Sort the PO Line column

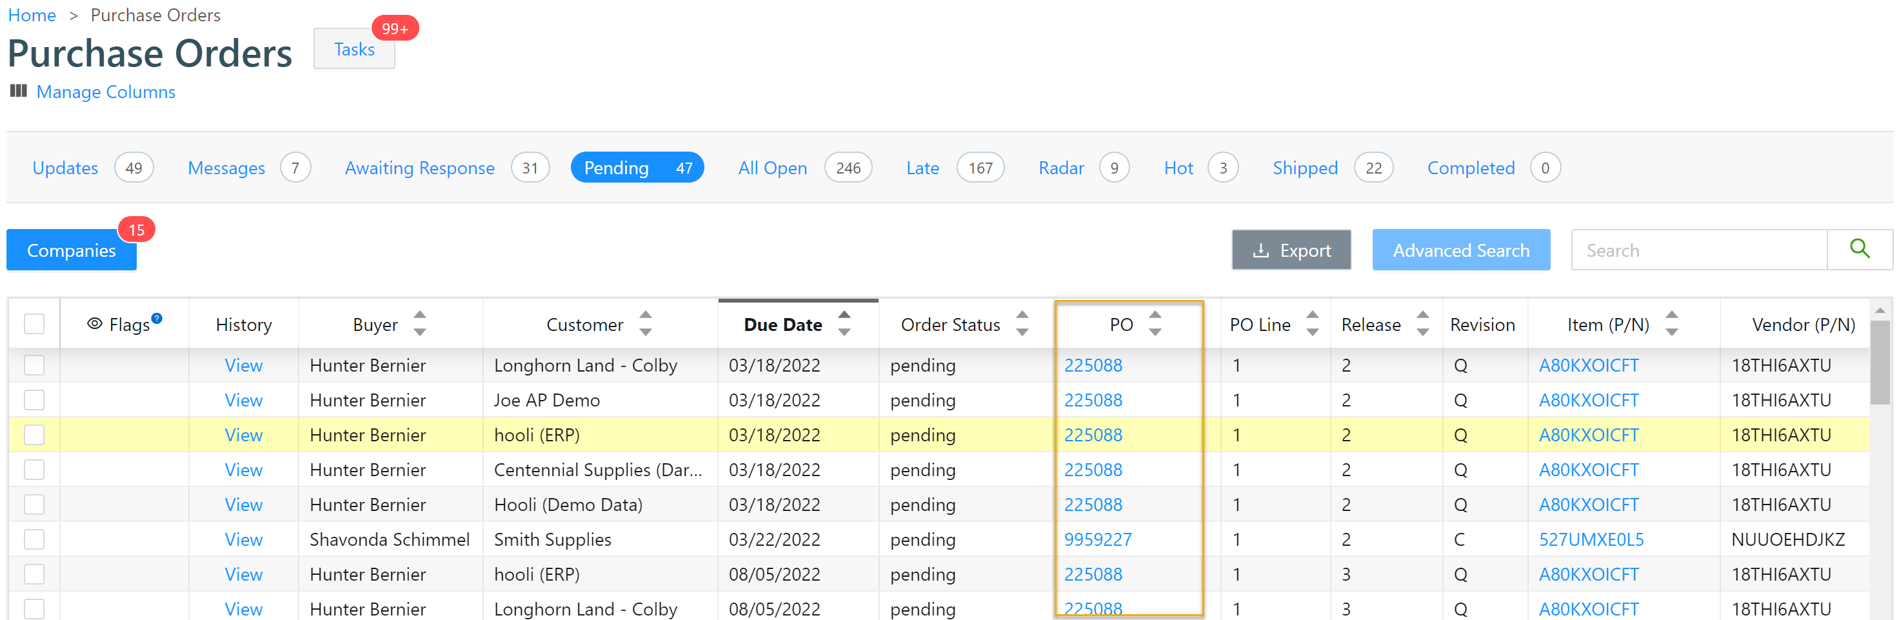[1312, 324]
